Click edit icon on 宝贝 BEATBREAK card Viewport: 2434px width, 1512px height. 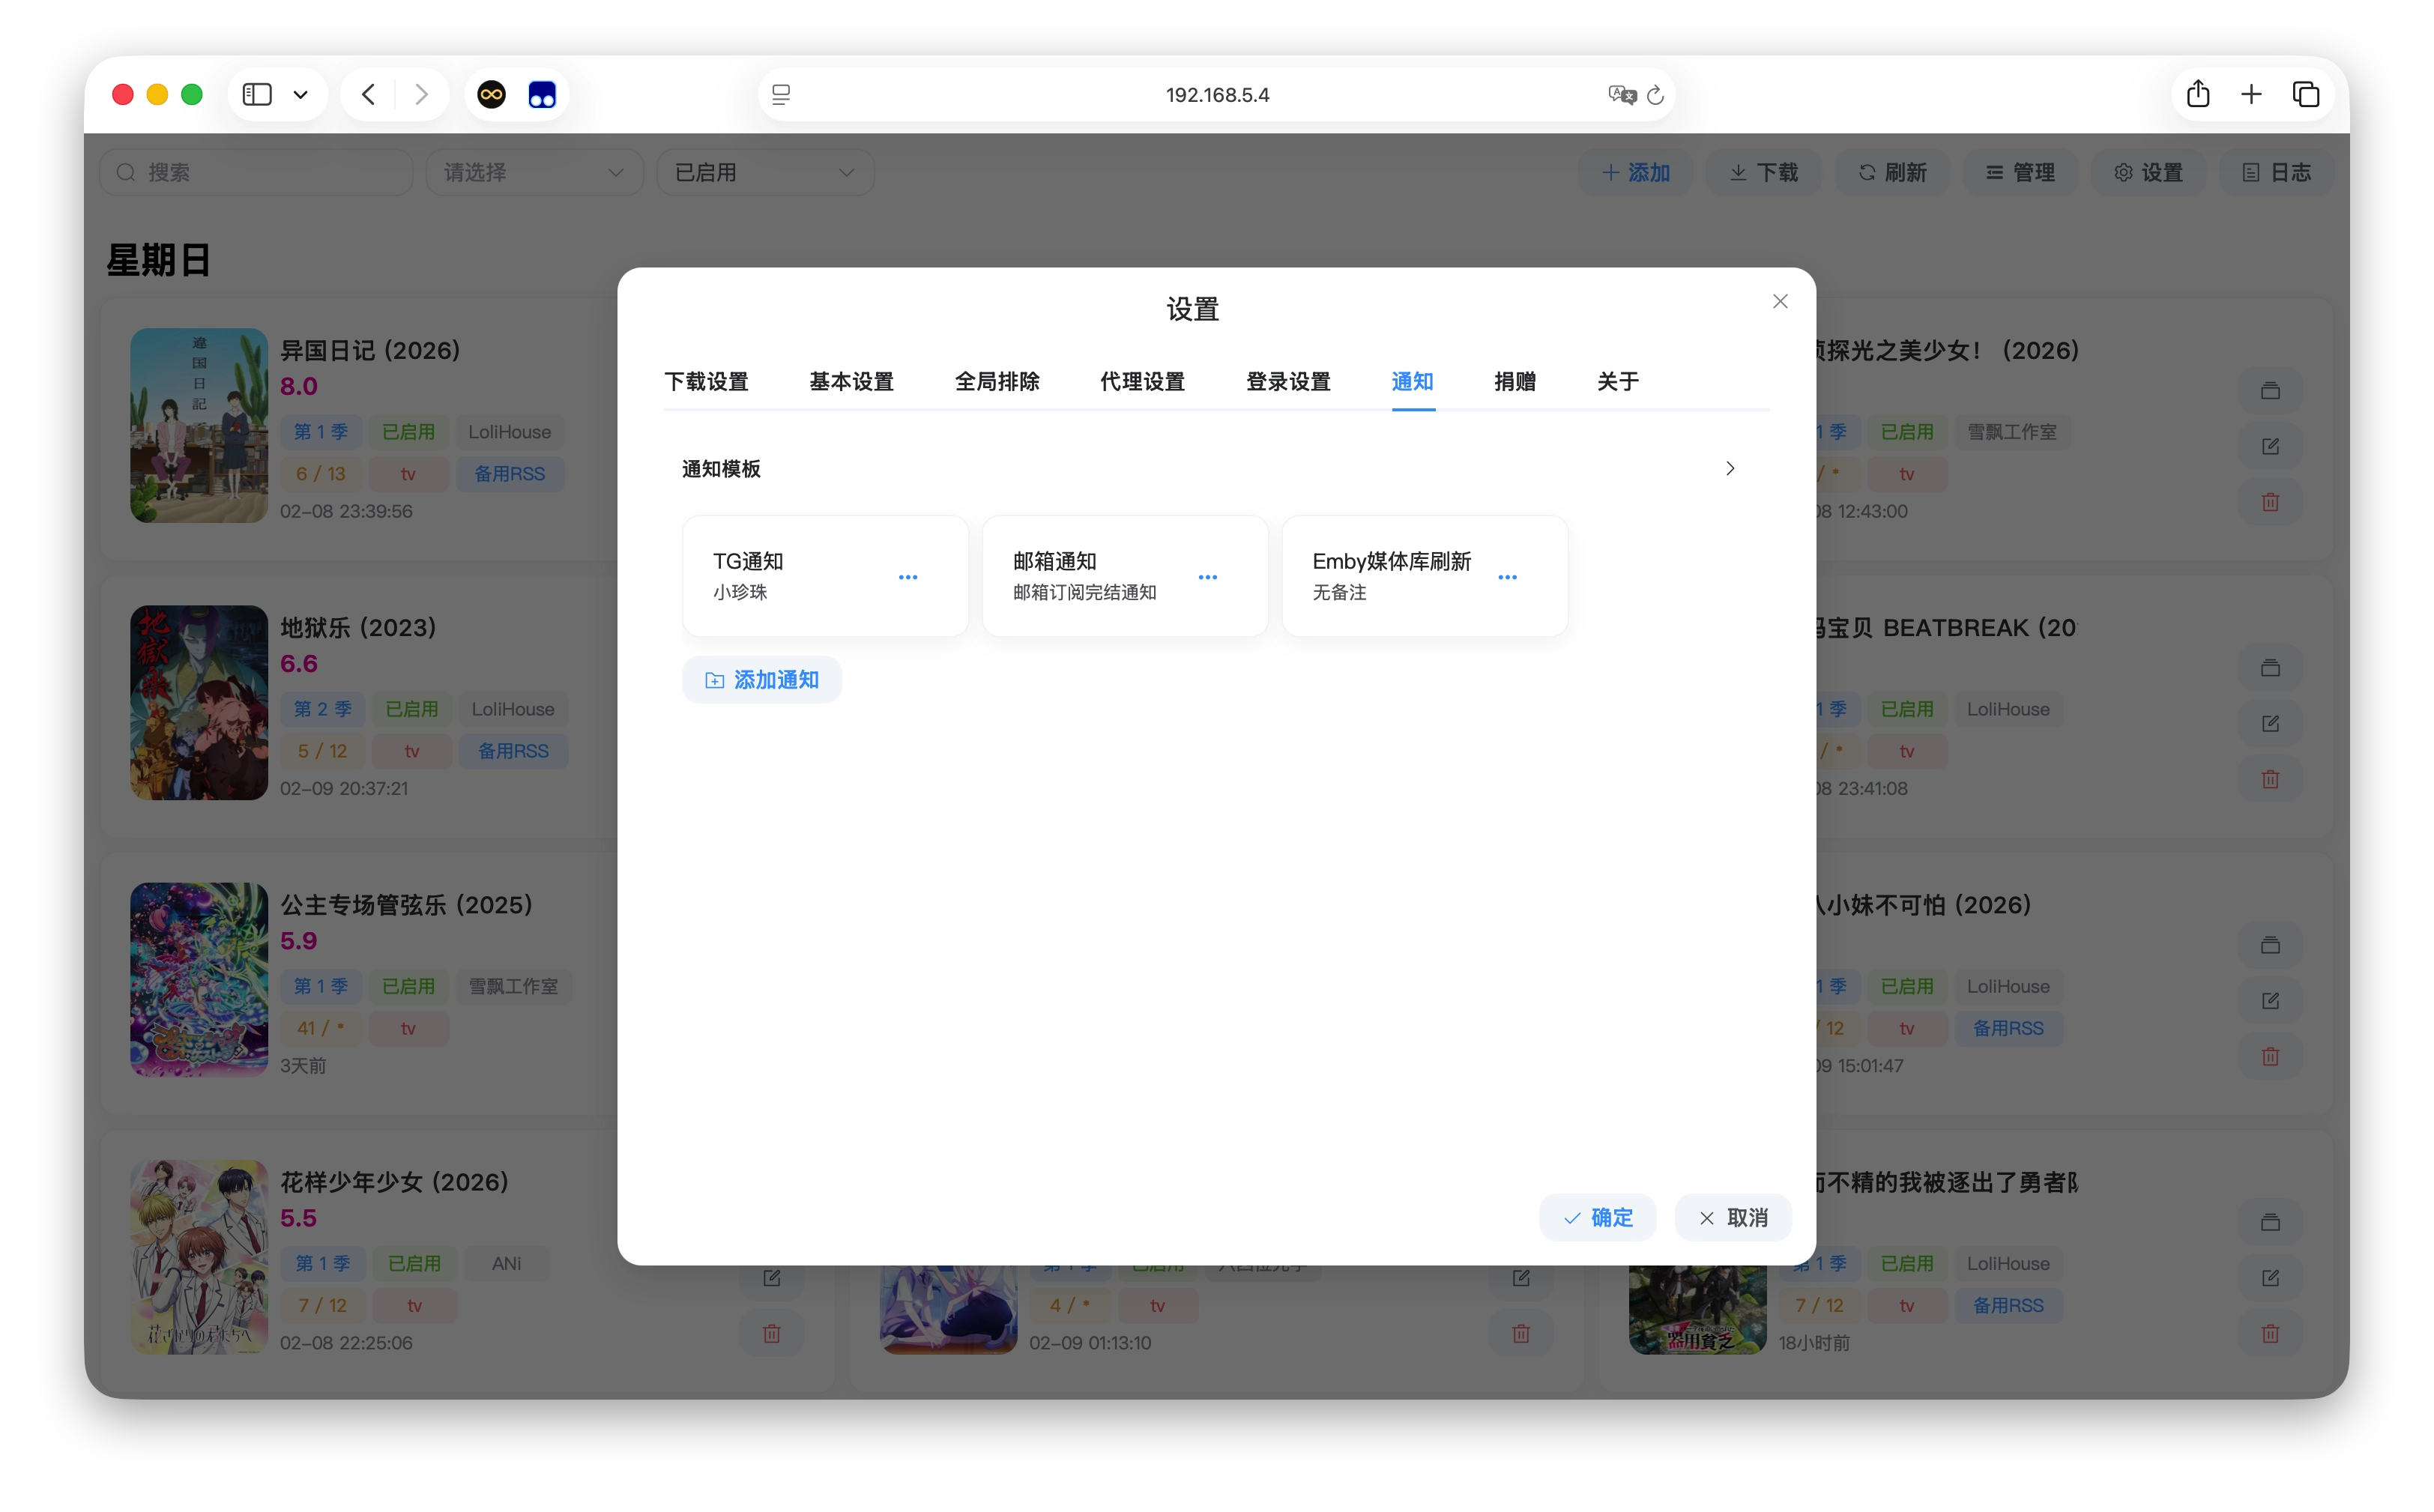click(x=2271, y=722)
